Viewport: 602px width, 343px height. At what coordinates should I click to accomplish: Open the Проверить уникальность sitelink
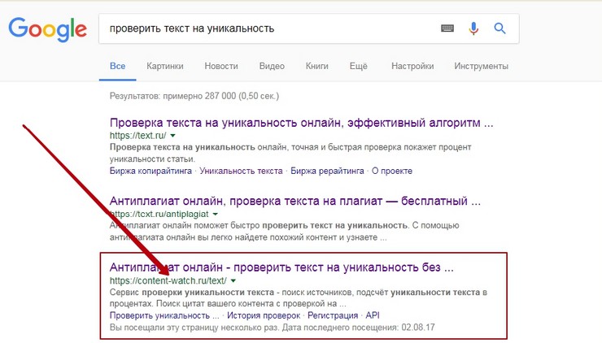[164, 315]
